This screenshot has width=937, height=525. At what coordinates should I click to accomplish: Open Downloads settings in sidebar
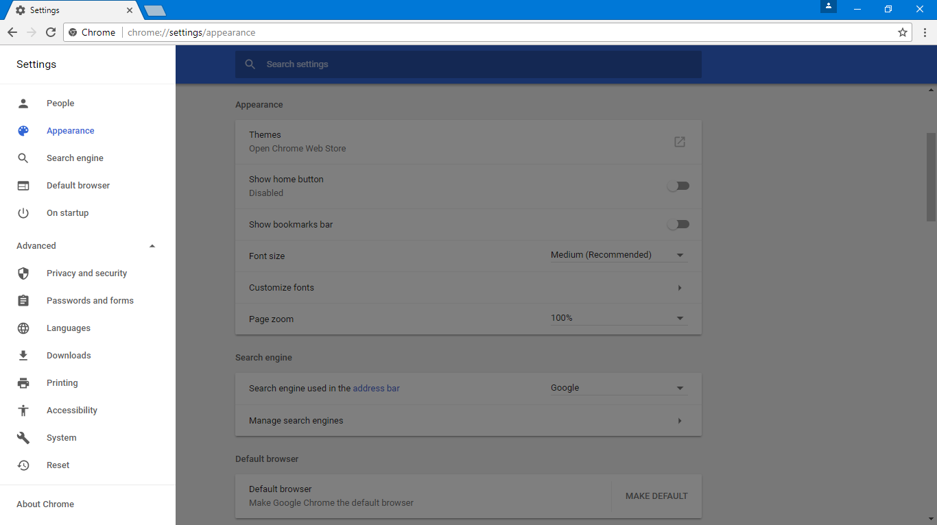(69, 356)
